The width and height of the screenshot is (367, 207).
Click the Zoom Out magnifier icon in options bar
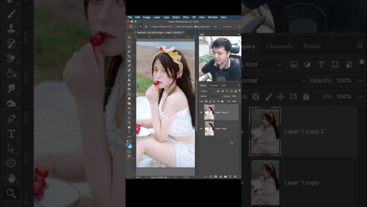tap(146, 27)
